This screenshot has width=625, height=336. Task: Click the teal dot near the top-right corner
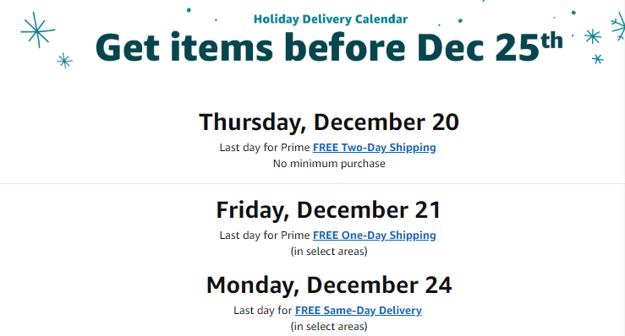point(573,13)
